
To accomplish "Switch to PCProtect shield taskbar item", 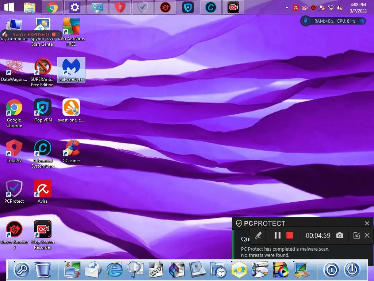I will pos(143,7).
